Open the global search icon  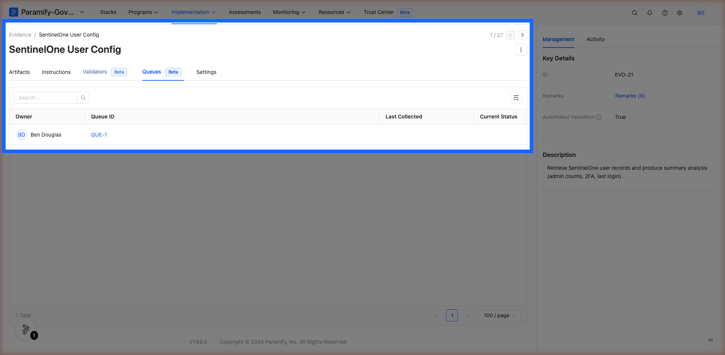(x=635, y=13)
